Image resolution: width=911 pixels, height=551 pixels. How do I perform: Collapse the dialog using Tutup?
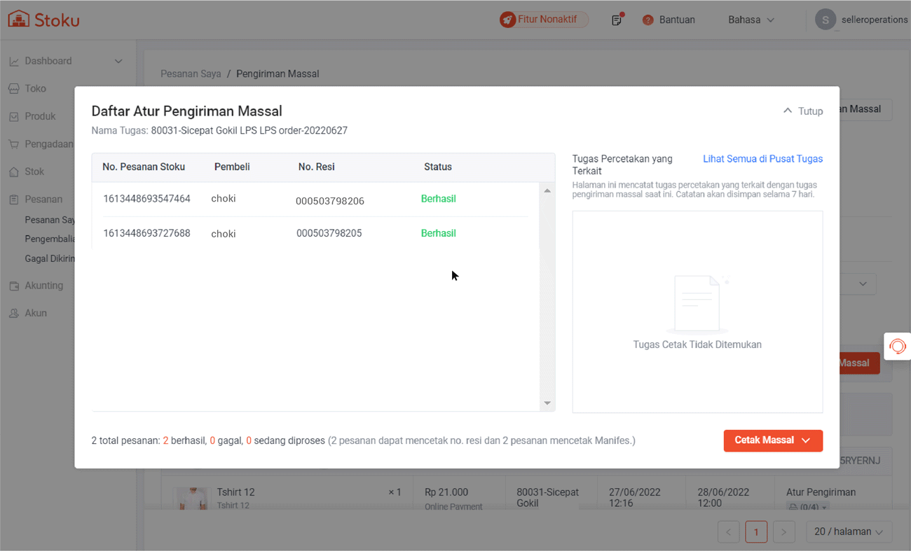pos(803,111)
